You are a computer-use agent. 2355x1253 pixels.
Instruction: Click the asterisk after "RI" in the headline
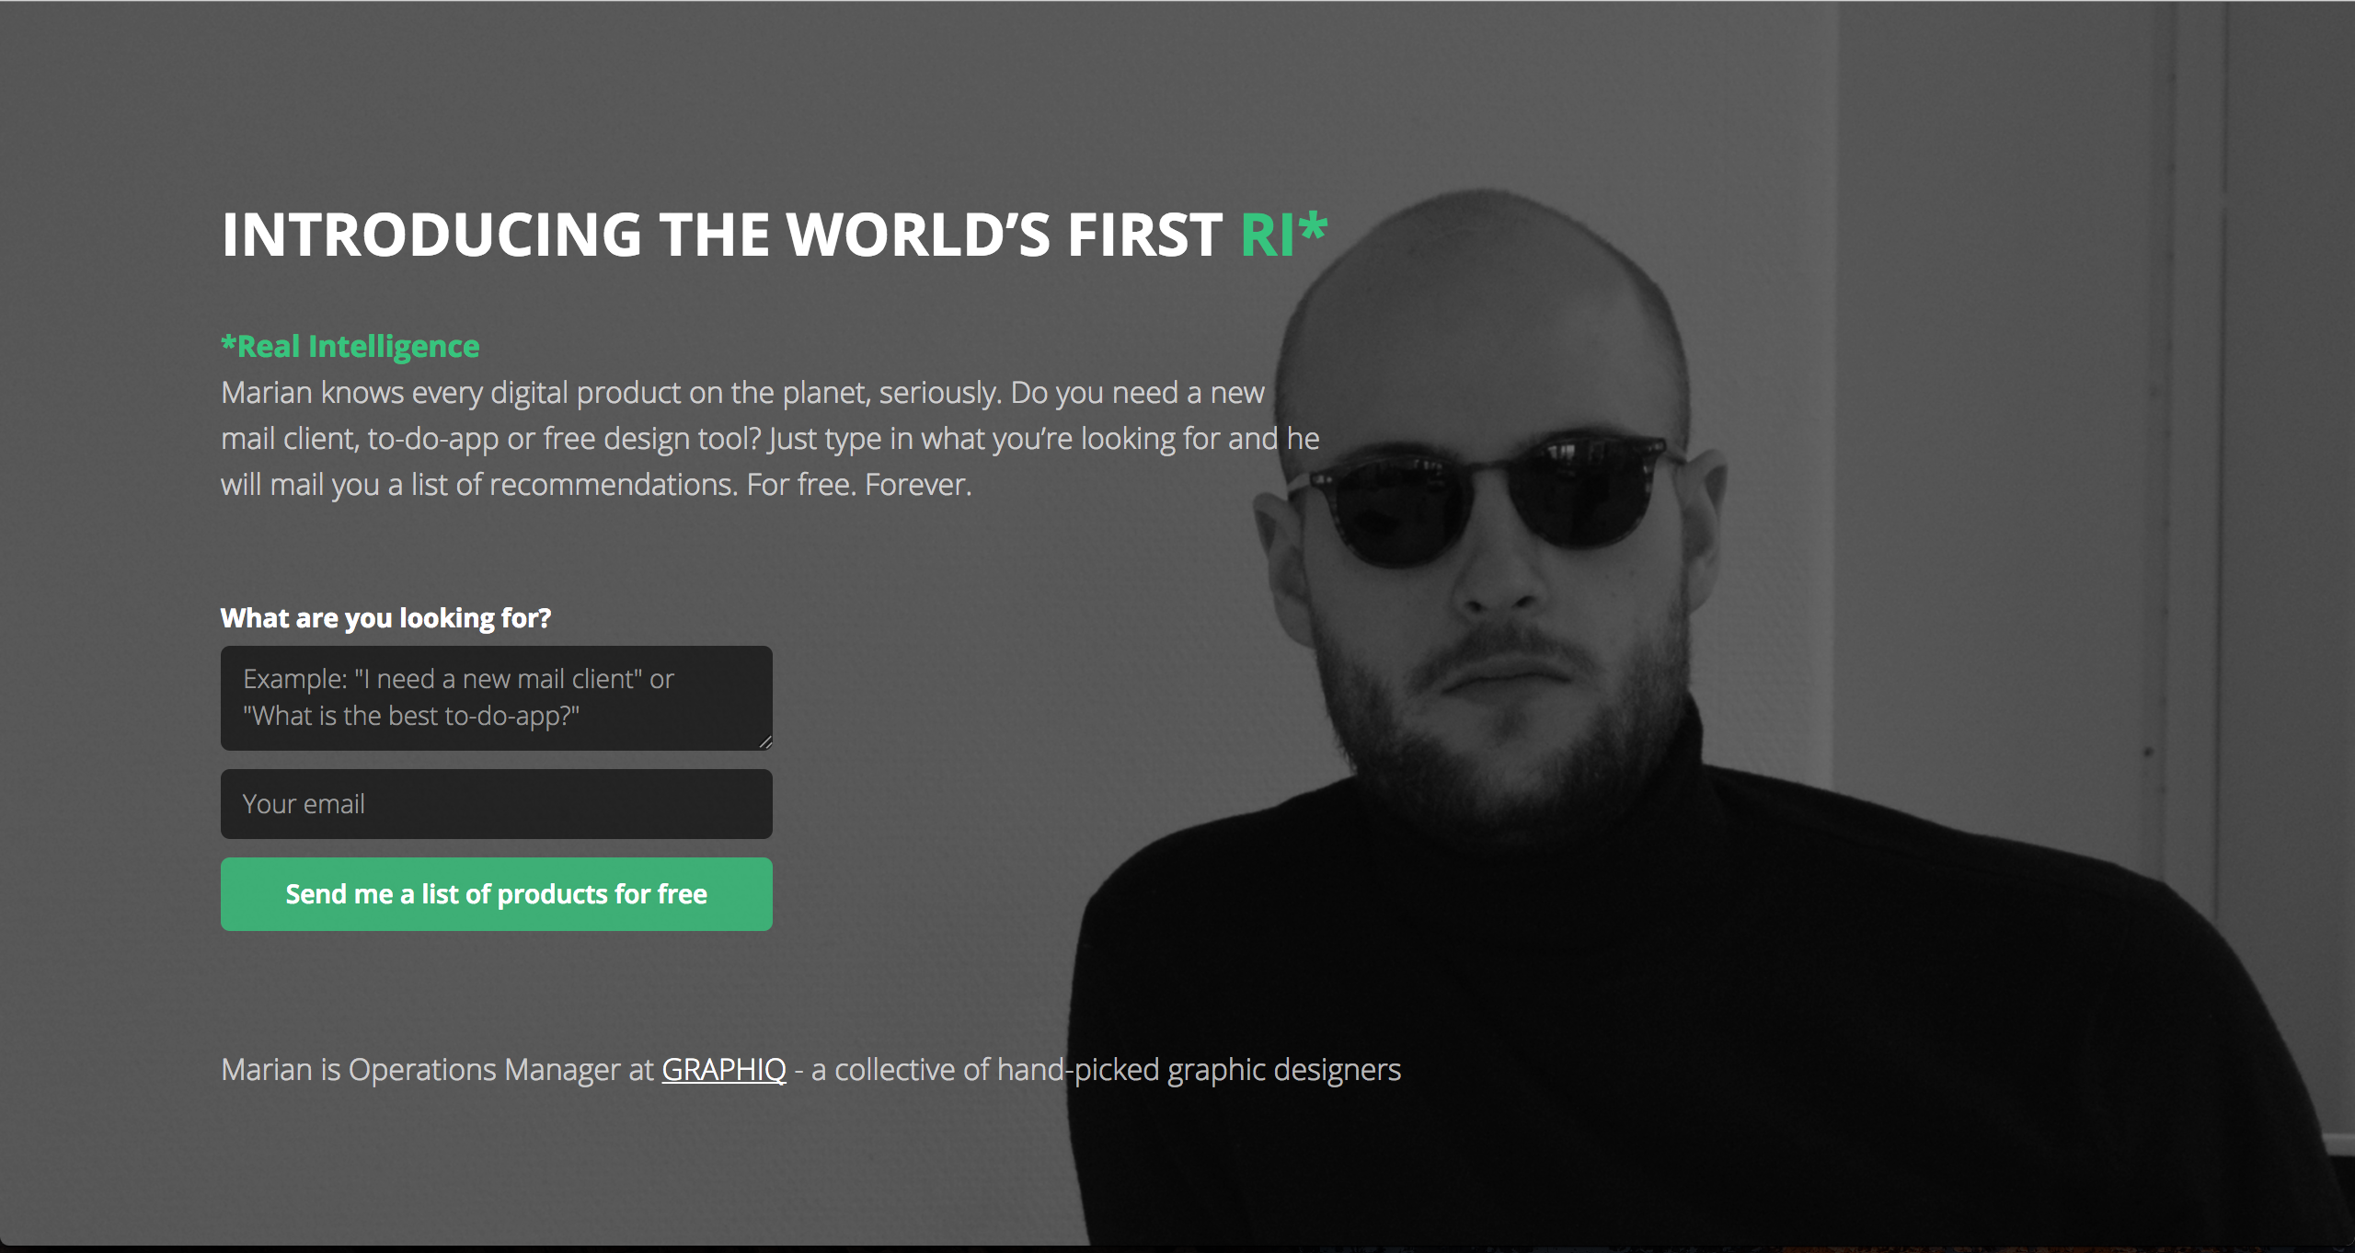point(1314,227)
